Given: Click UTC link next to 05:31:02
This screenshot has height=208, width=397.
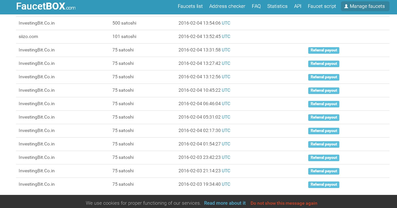Looking at the screenshot, I should click(x=226, y=117).
